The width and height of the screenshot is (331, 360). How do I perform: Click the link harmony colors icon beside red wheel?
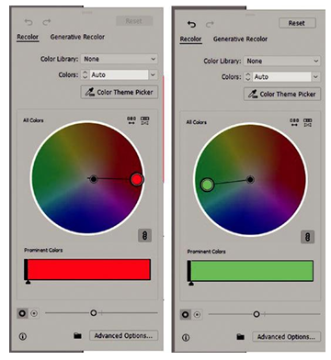(x=144, y=235)
